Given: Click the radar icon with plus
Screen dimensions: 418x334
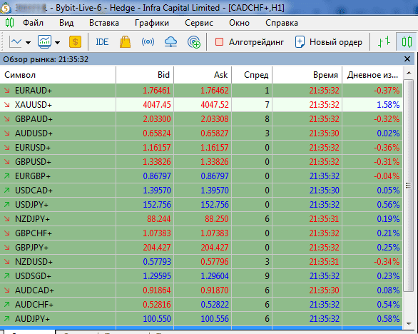Looking at the screenshot, I should point(194,42).
